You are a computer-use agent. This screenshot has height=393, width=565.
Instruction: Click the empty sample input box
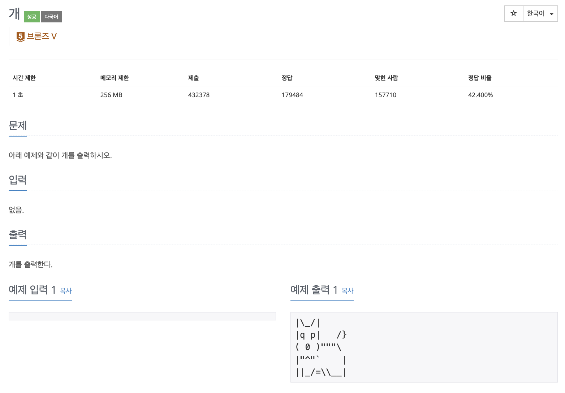pos(142,316)
